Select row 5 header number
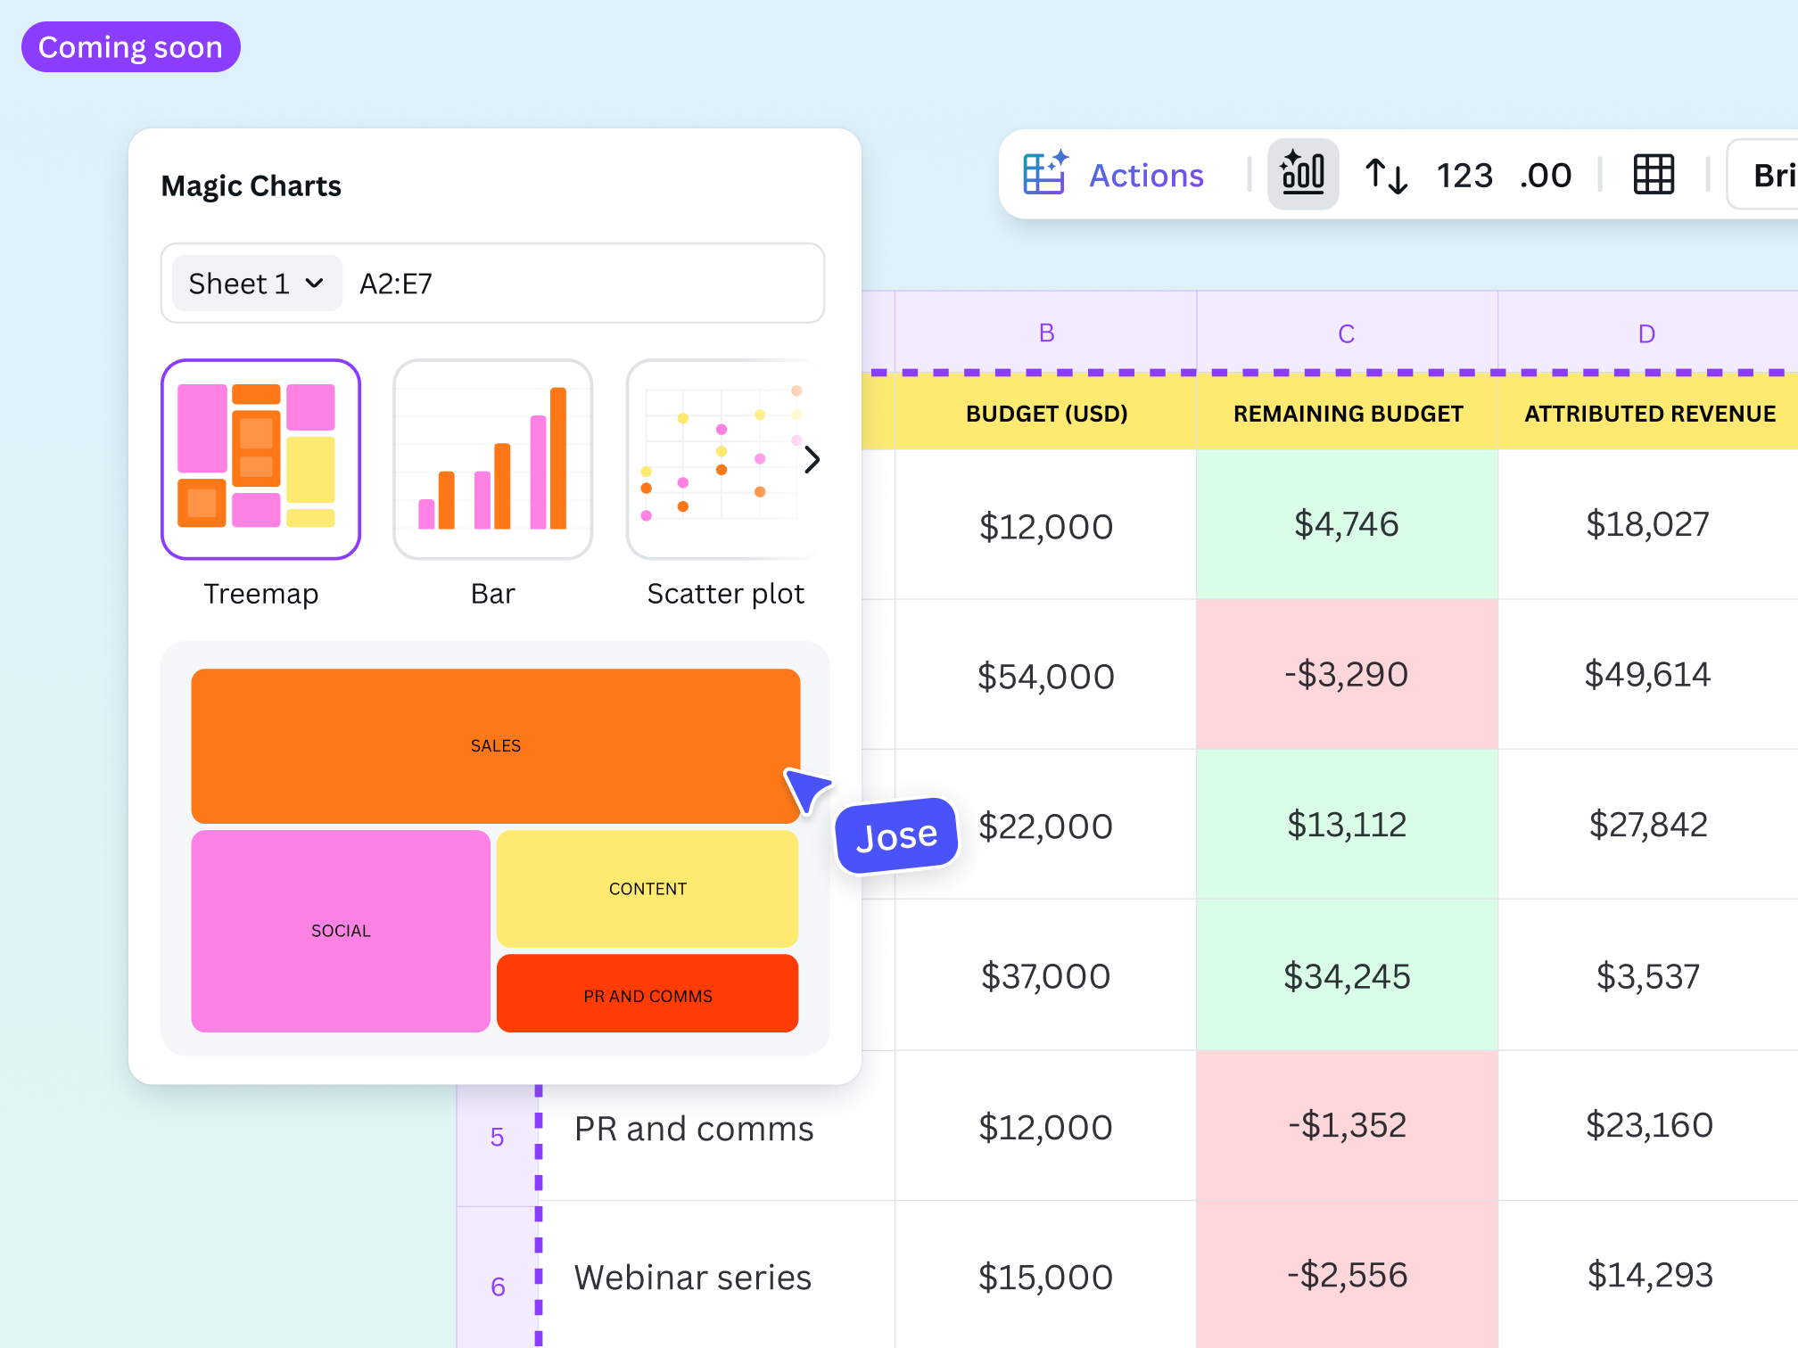This screenshot has width=1798, height=1348. coord(497,1137)
